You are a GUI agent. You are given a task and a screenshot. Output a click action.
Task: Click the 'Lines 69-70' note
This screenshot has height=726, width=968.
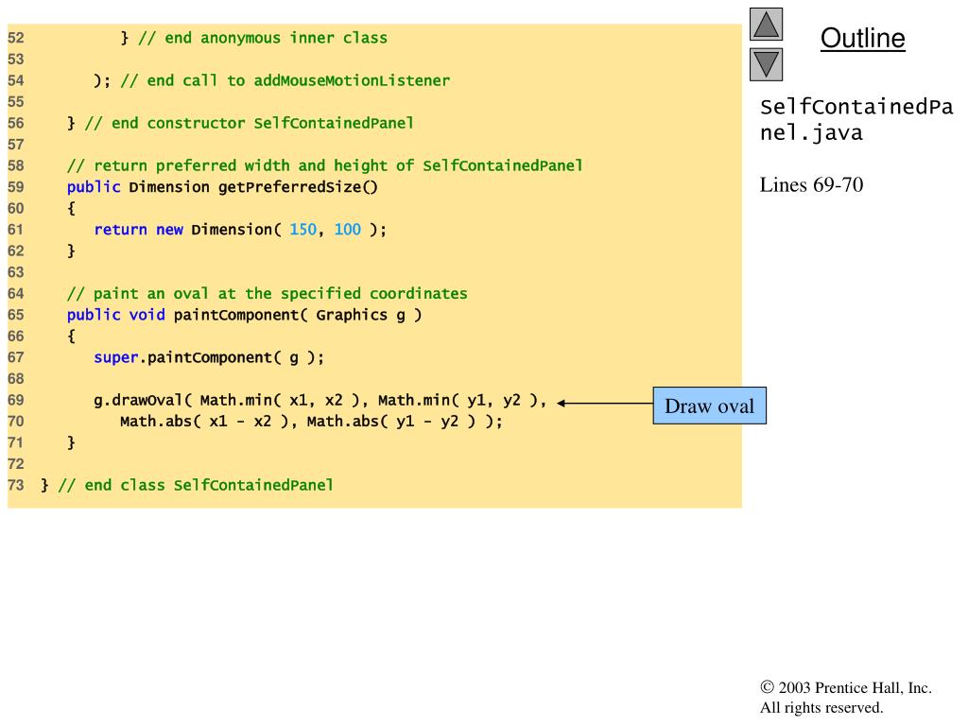(x=811, y=184)
